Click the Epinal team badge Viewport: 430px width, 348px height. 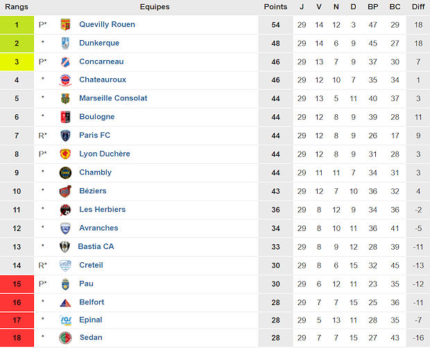click(66, 320)
